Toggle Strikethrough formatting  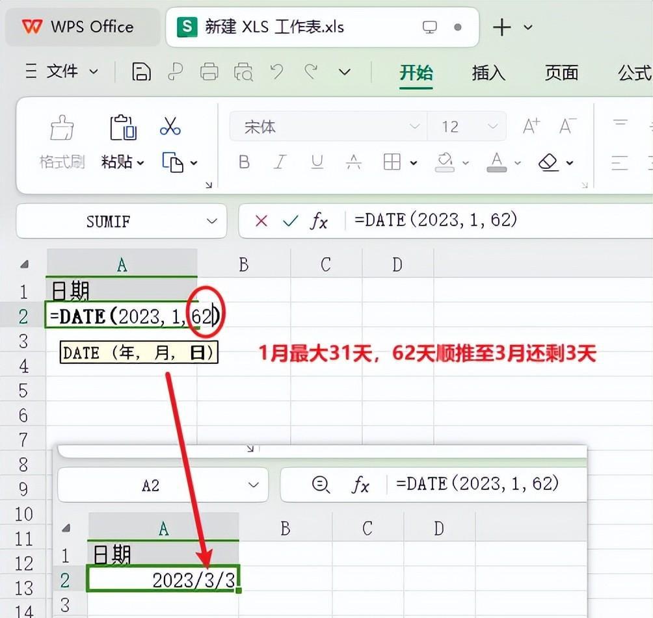pos(354,162)
